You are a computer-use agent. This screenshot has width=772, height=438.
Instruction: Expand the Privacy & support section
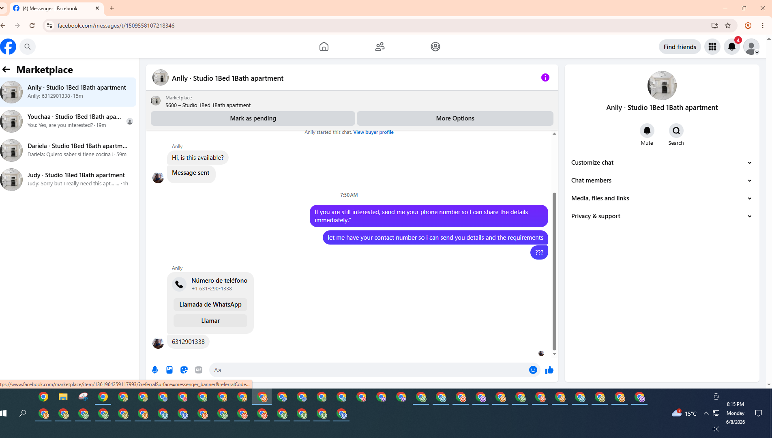[x=662, y=216]
